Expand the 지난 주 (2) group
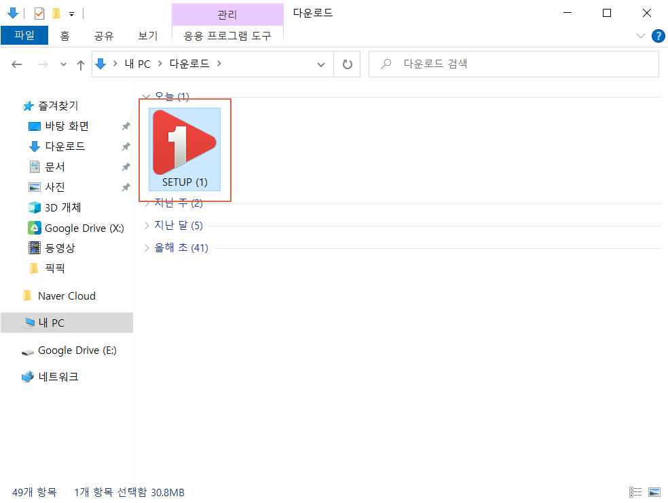This screenshot has height=503, width=668. click(147, 203)
